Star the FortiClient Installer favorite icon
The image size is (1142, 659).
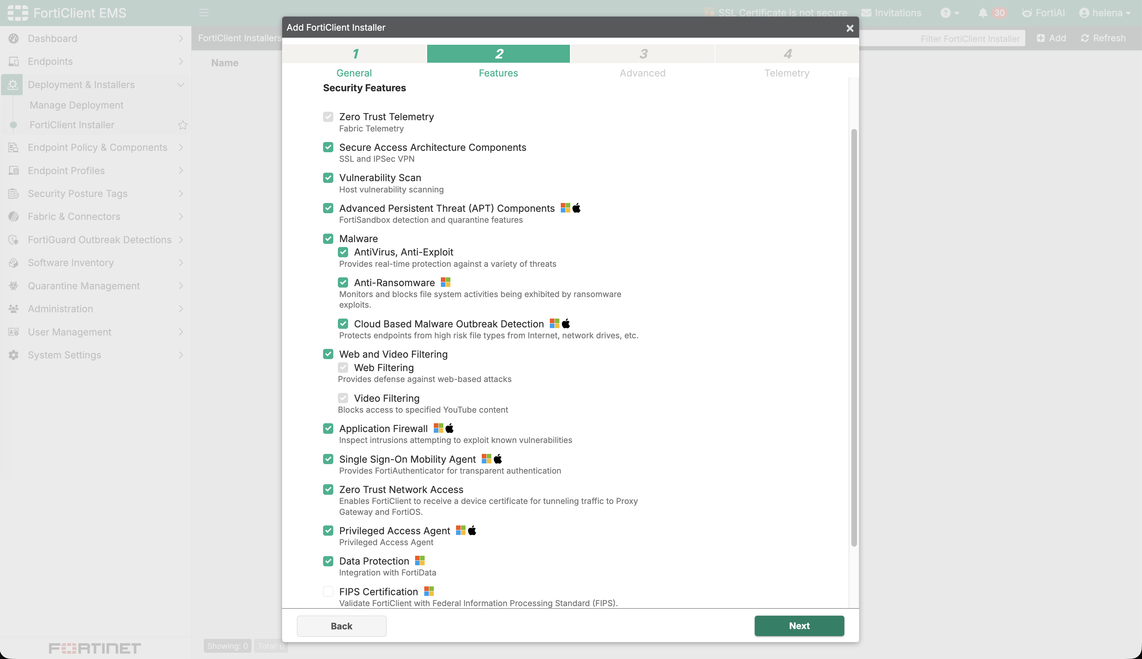(182, 125)
